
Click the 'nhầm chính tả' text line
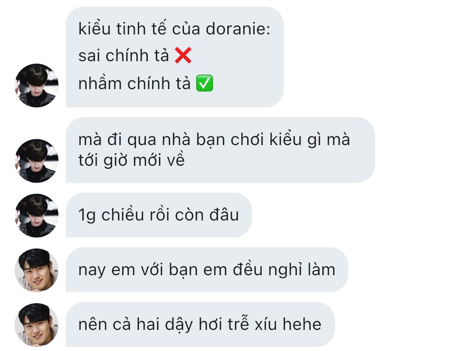(x=134, y=83)
